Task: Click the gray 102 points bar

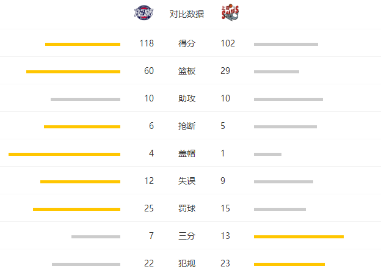Action: pos(286,44)
